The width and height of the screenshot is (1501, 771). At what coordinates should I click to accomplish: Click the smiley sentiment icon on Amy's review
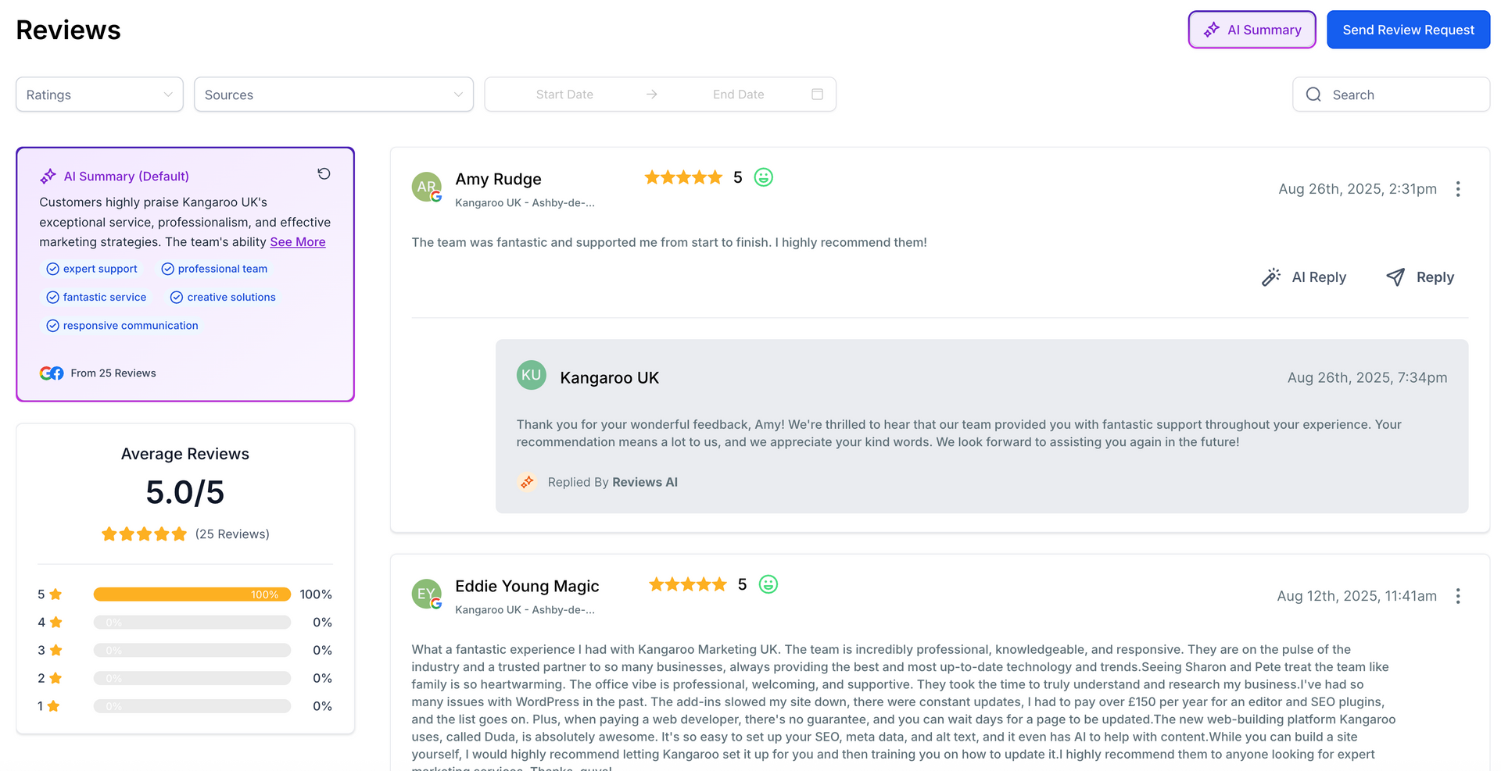tap(764, 177)
